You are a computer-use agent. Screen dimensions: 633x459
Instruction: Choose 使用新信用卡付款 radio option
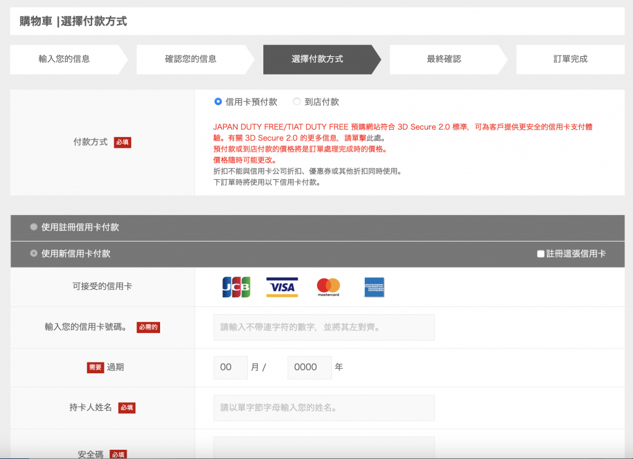34,254
